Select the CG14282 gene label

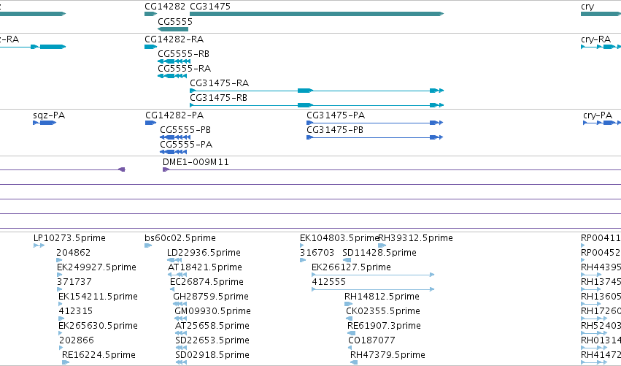(x=165, y=7)
